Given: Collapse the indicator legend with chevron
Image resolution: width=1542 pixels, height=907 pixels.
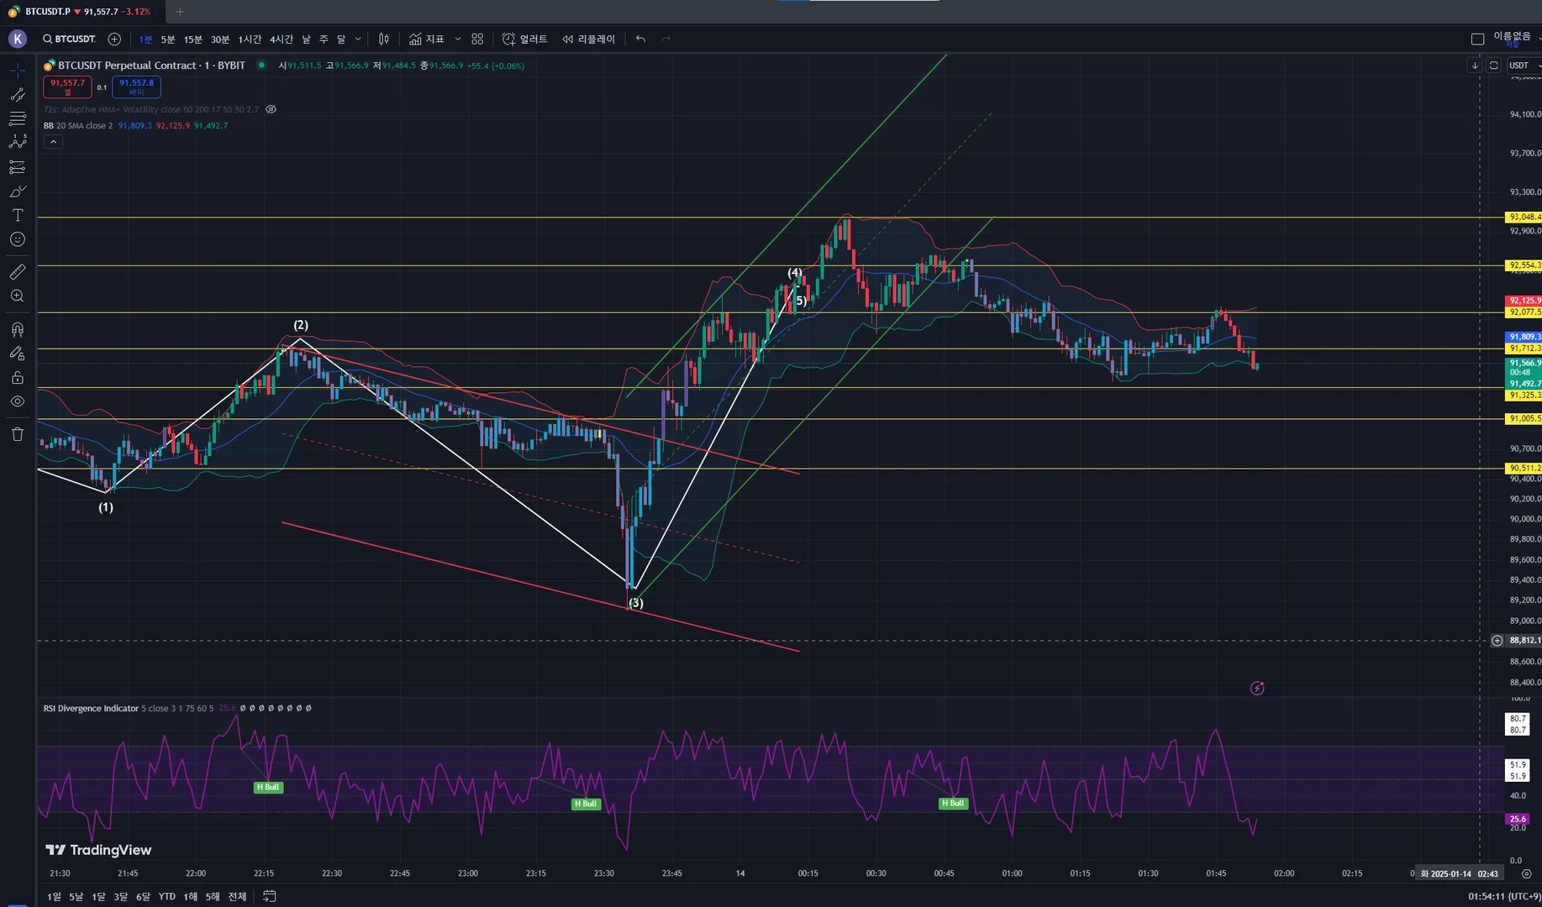Looking at the screenshot, I should pos(53,142).
